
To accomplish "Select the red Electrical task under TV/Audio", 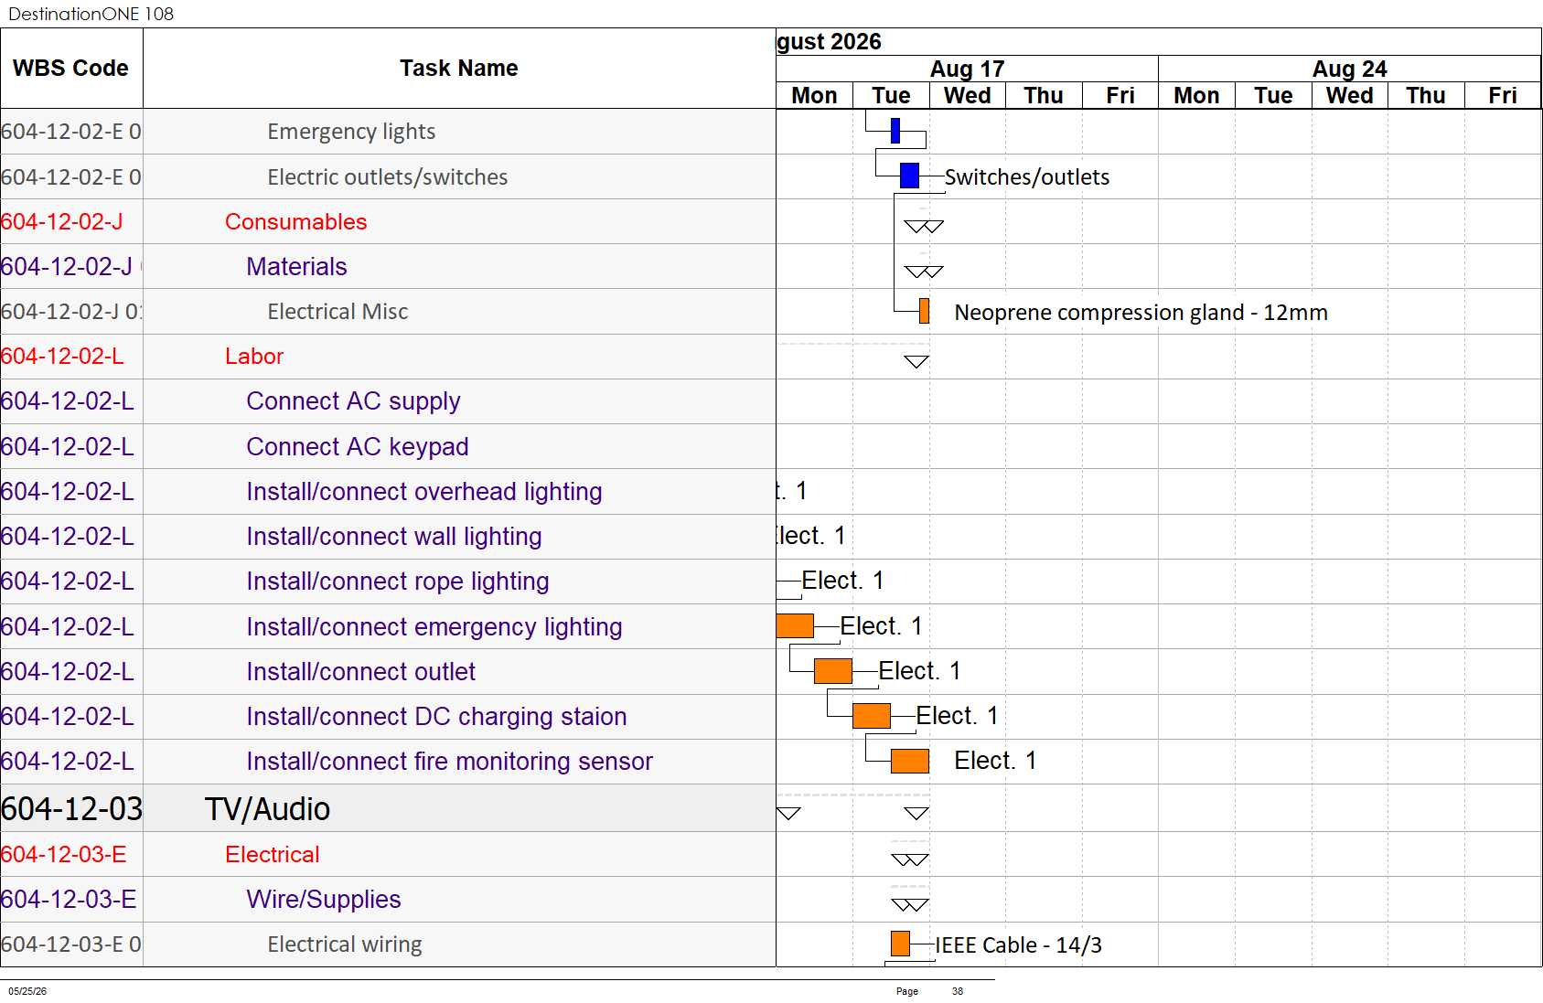I will pyautogui.click(x=273, y=854).
